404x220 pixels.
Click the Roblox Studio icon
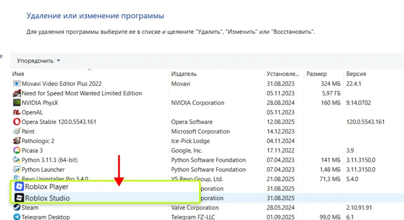19,198
